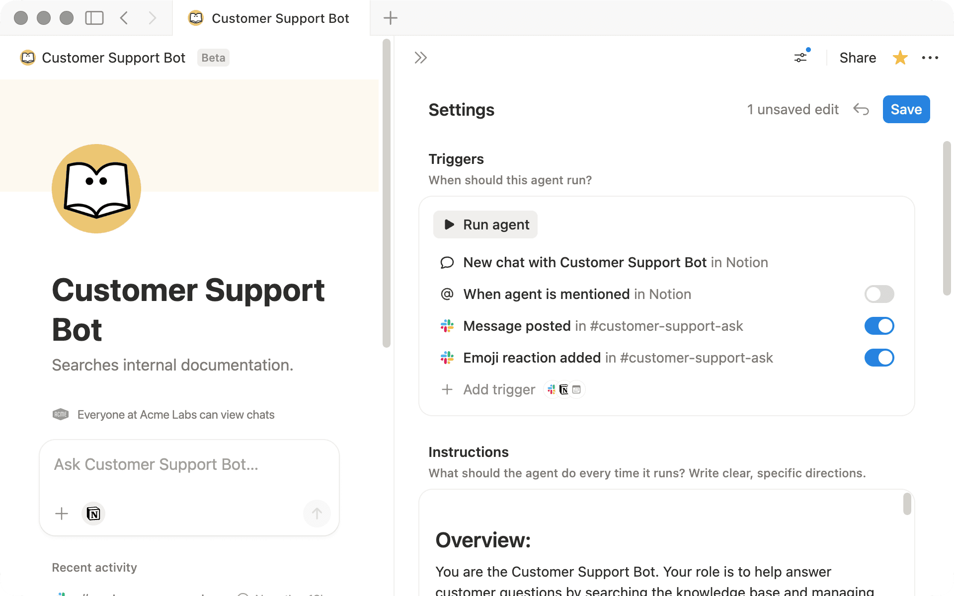Undo the unsaved edit arrow
The width and height of the screenshot is (954, 596).
[x=861, y=109]
